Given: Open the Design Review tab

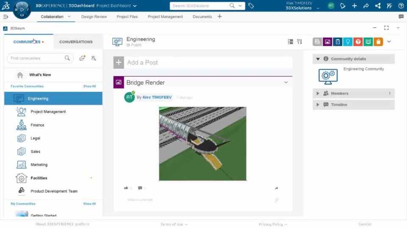Looking at the screenshot, I should (x=94, y=17).
